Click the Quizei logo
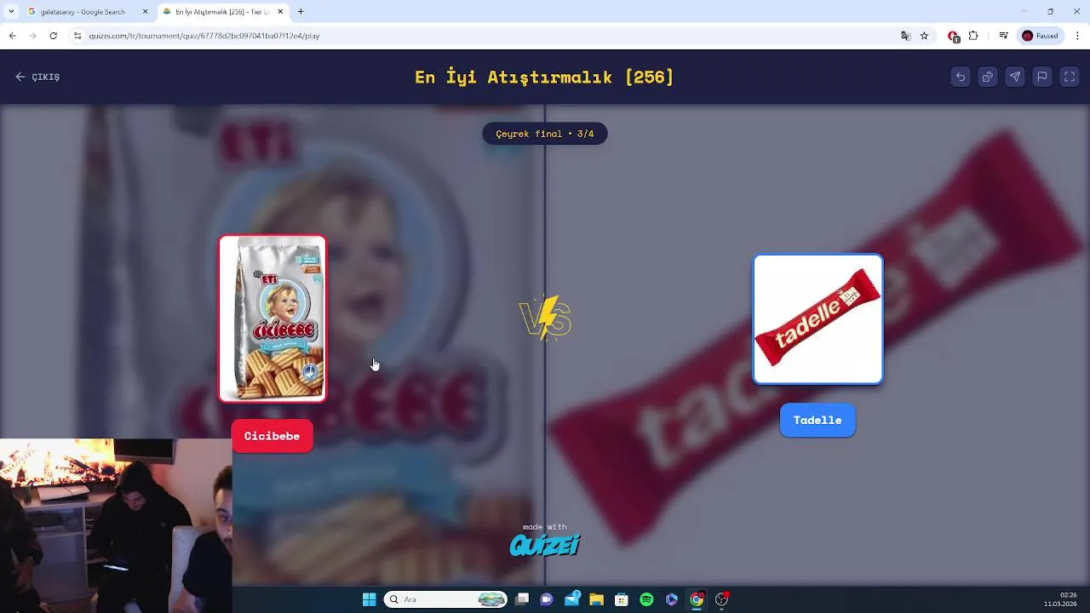Image resolution: width=1090 pixels, height=613 pixels. [x=545, y=545]
